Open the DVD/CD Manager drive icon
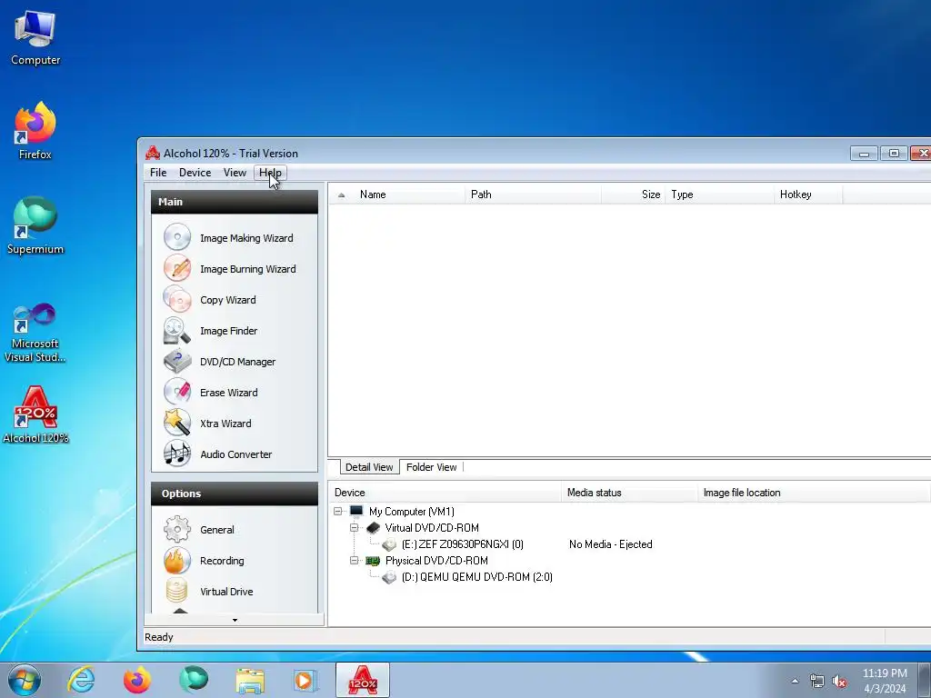This screenshot has width=931, height=698. [177, 362]
